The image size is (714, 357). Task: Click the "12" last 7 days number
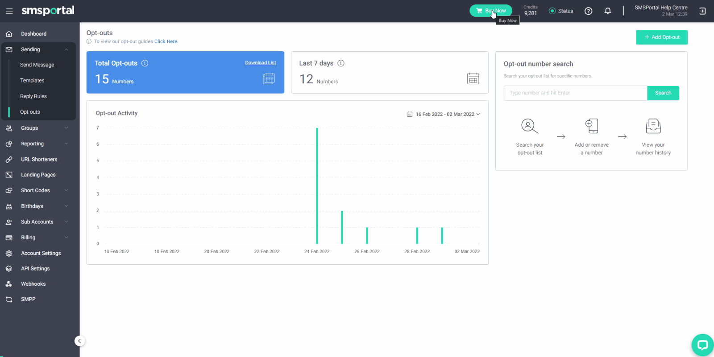coord(306,79)
